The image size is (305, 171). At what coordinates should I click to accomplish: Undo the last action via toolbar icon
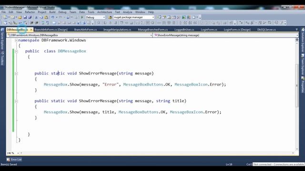[52, 18]
